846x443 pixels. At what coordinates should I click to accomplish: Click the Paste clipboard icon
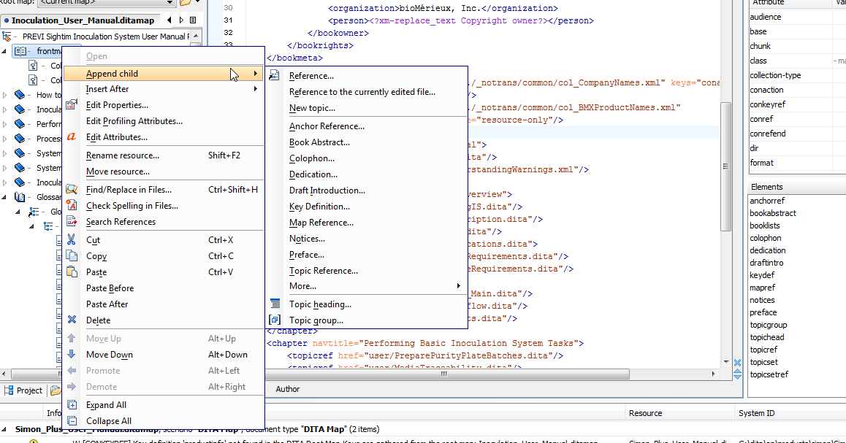pos(71,271)
